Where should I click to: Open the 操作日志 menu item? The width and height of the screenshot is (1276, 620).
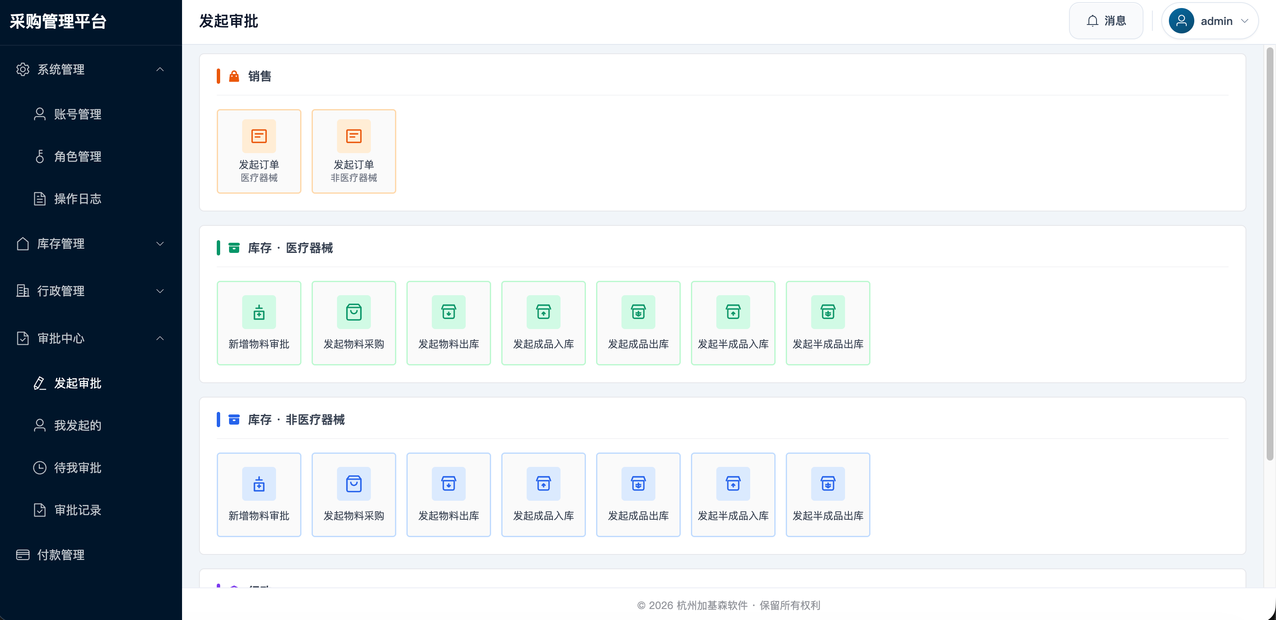pos(91,199)
